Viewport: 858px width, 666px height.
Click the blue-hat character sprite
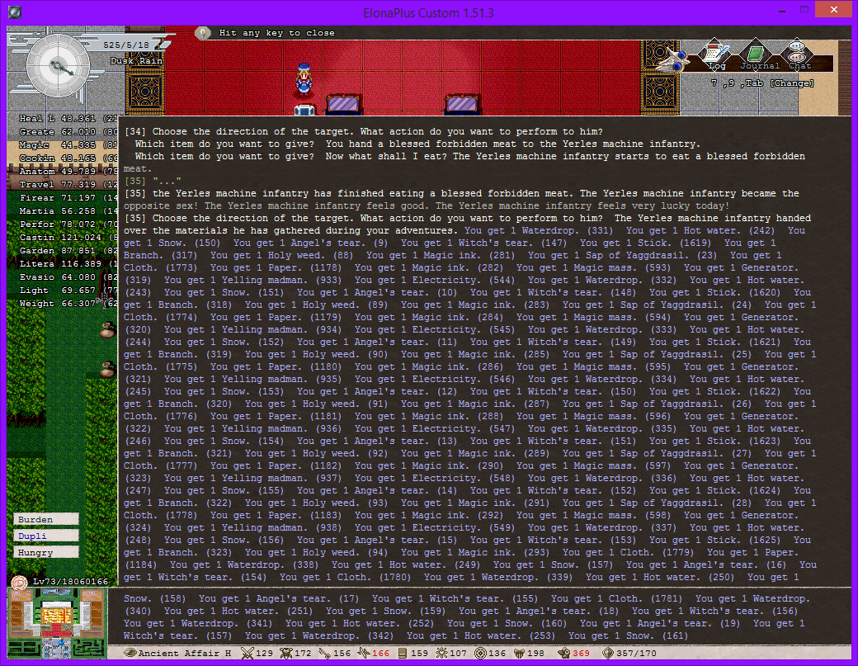coord(304,78)
